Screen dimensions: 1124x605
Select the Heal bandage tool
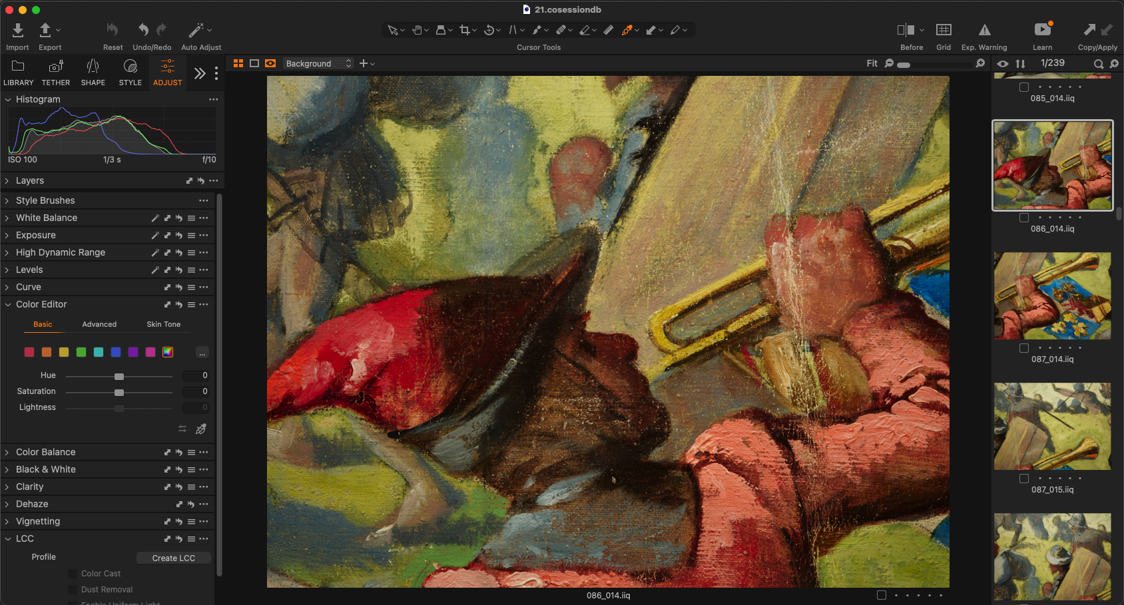click(x=561, y=30)
